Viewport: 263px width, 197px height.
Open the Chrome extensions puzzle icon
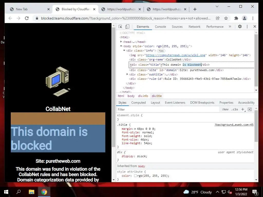[x=236, y=18]
